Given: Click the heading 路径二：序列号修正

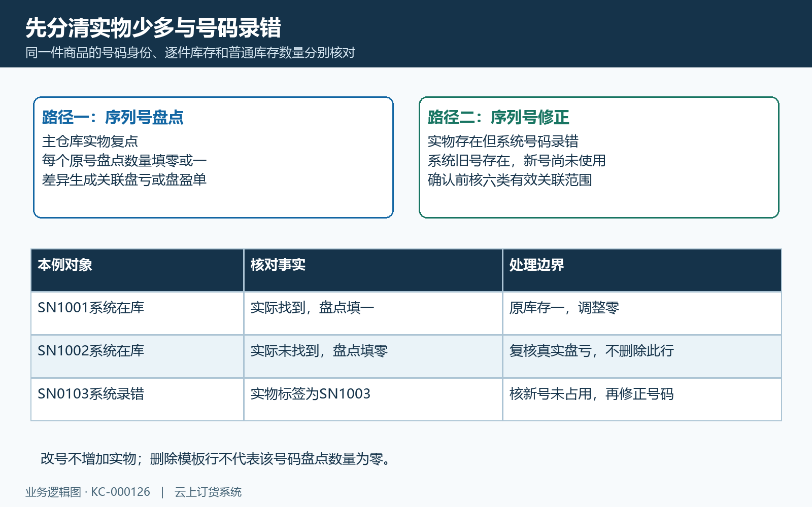Looking at the screenshot, I should pyautogui.click(x=498, y=117).
